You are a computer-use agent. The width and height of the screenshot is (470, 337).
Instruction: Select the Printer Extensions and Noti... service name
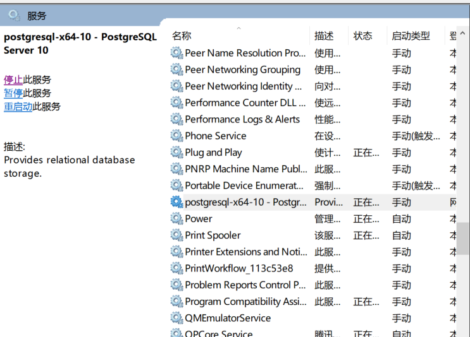(x=246, y=252)
